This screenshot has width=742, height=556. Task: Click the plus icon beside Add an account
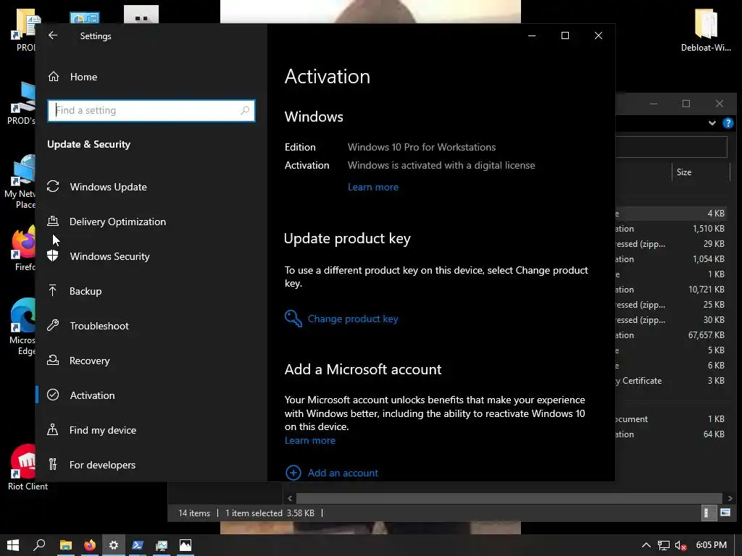pos(293,473)
